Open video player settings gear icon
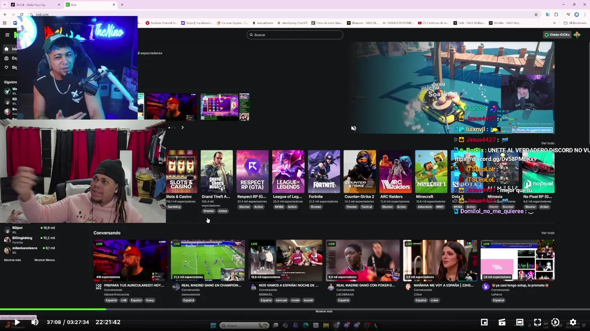 pyautogui.click(x=573, y=322)
